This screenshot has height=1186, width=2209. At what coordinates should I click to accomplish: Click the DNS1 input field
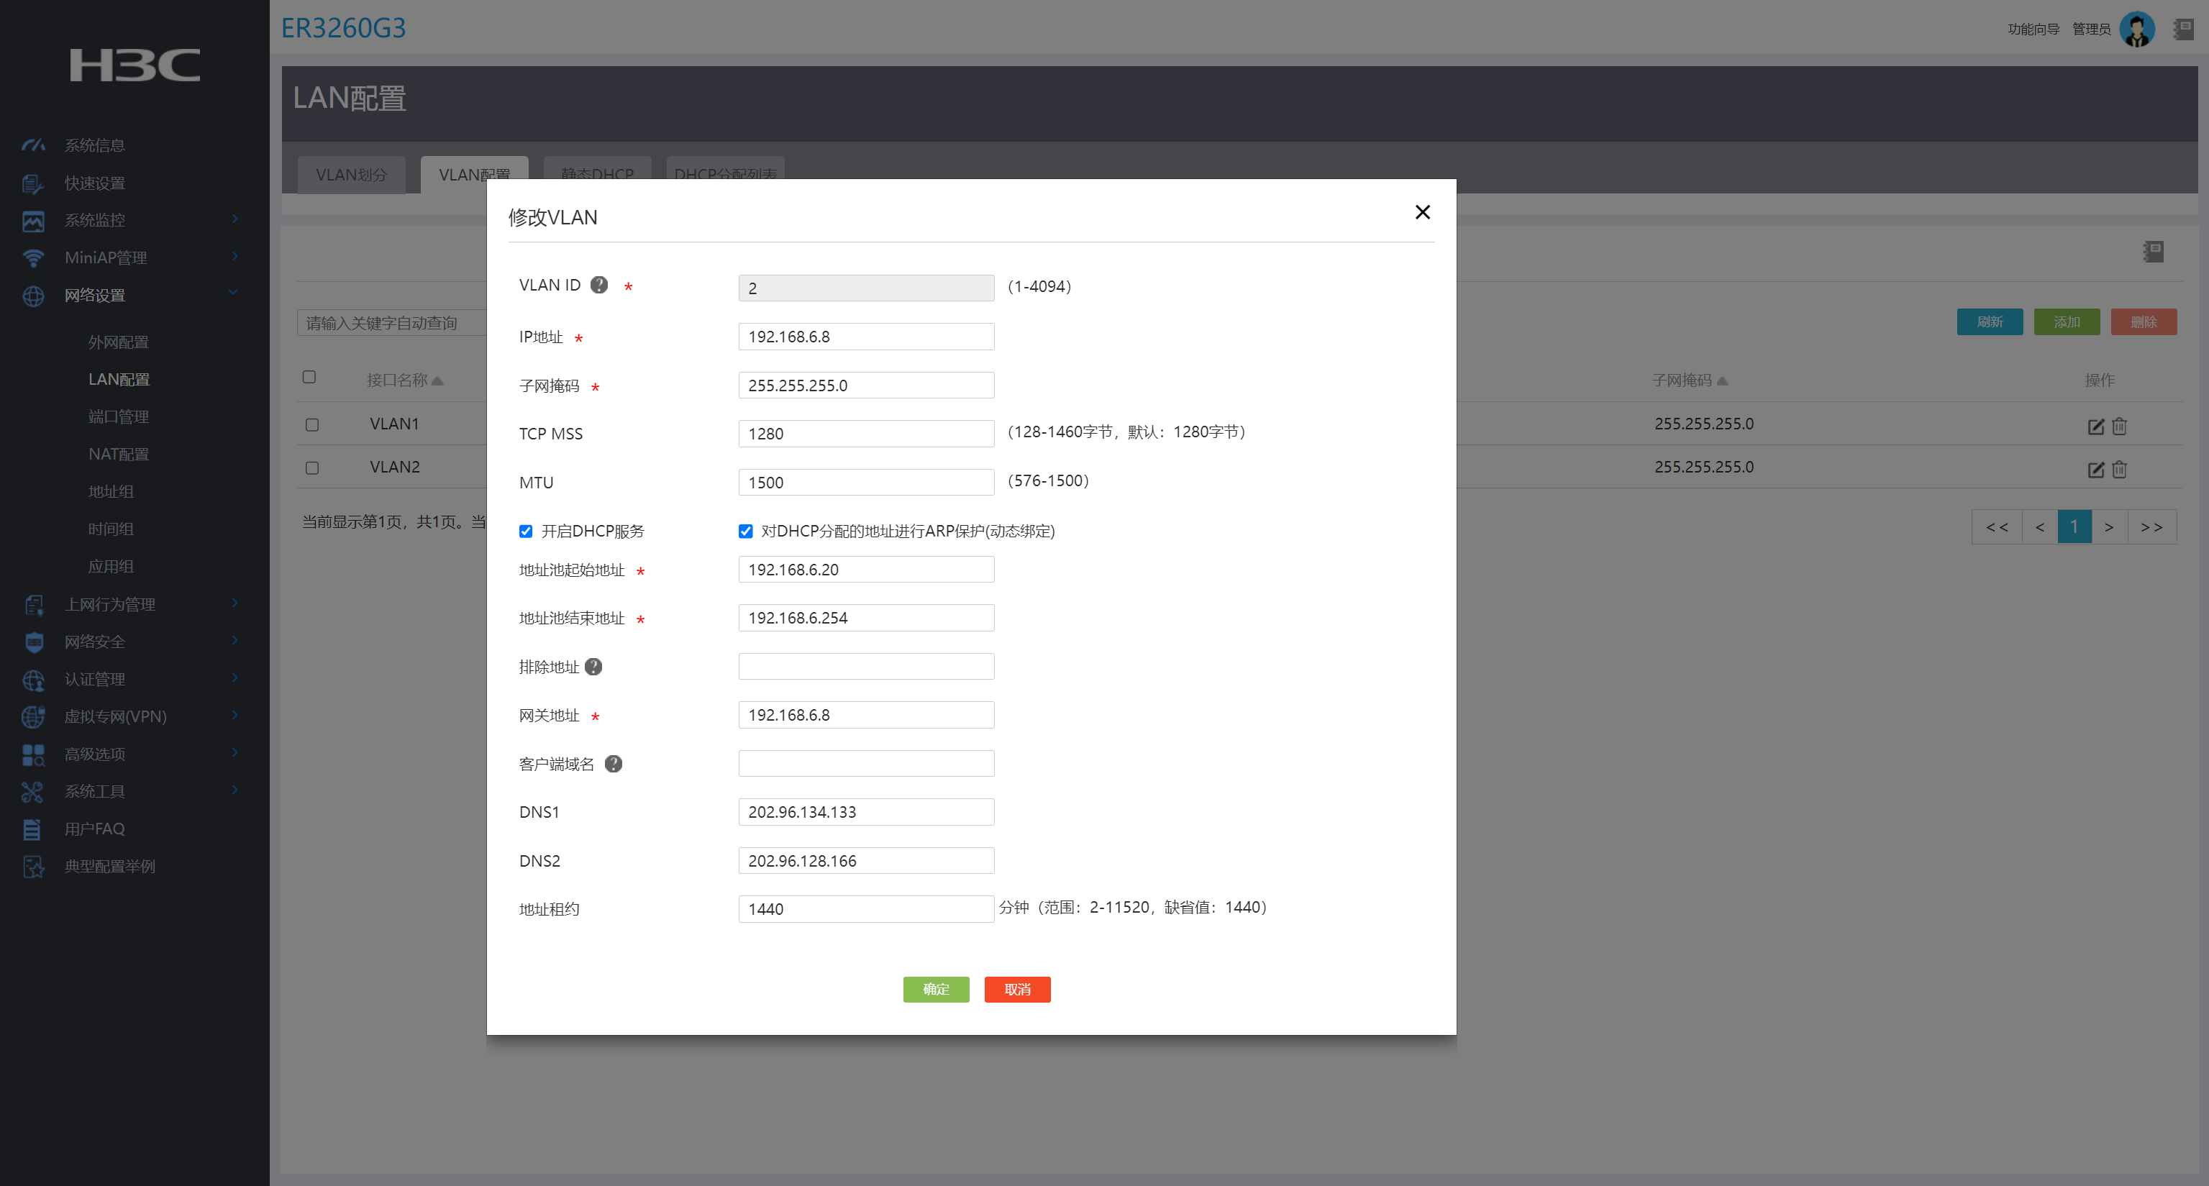(865, 811)
